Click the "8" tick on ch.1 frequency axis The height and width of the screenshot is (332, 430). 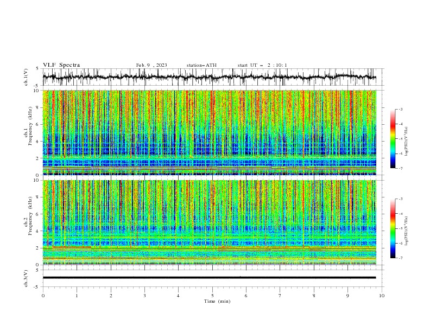[x=38, y=107]
